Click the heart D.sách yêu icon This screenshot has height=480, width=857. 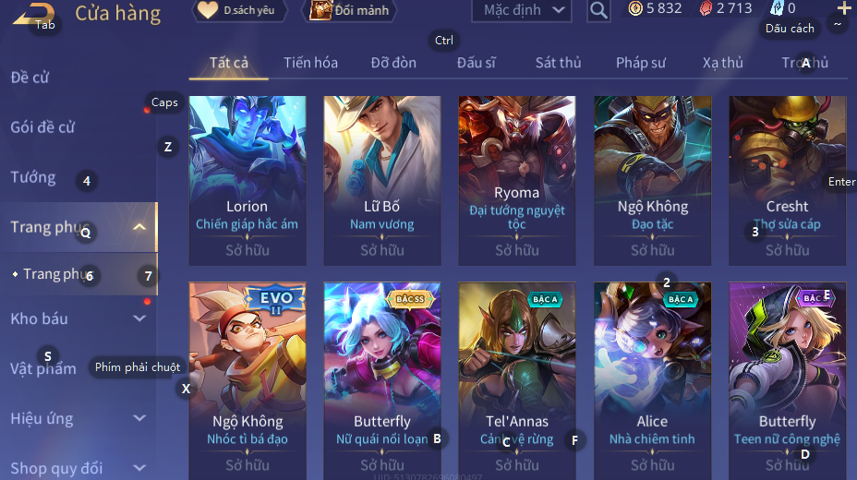pyautogui.click(x=207, y=10)
